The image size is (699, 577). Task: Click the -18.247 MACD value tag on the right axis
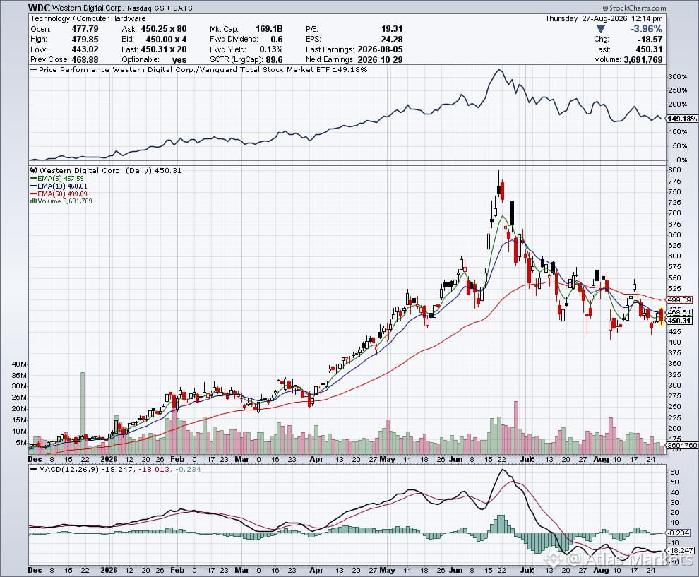[x=680, y=551]
